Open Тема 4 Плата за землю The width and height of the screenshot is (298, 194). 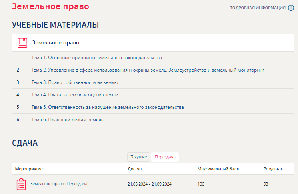click(x=74, y=95)
